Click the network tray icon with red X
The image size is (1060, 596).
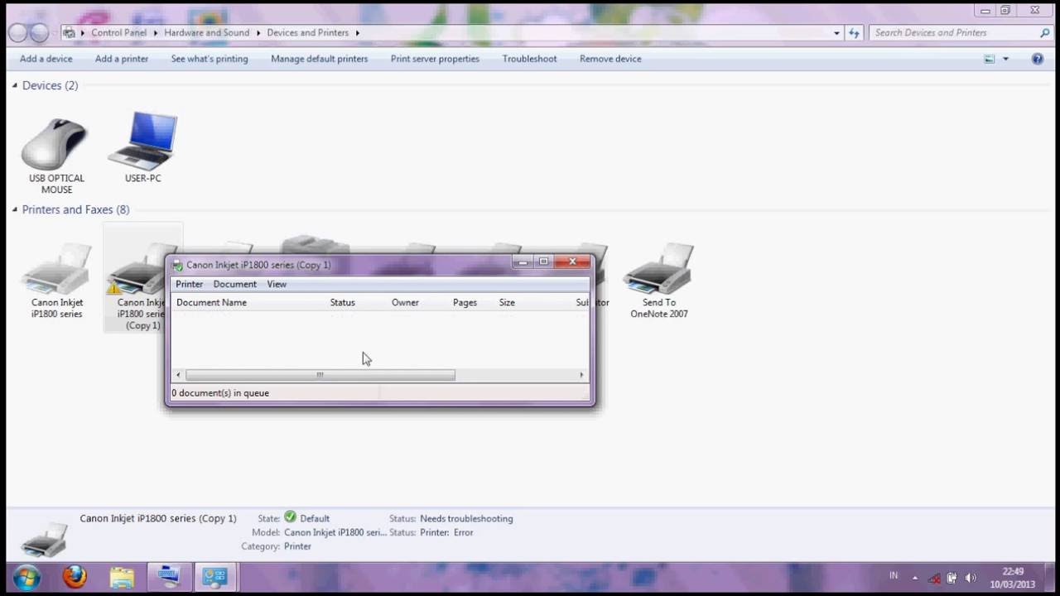tap(934, 578)
